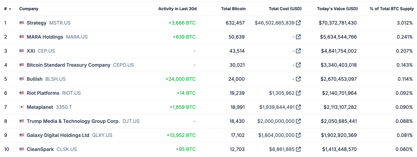
Task: Click Trump Media & Technology Group Corp. link
Action: tap(73, 121)
